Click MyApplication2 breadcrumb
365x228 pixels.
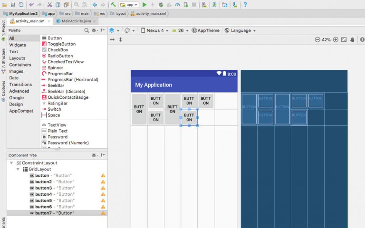coord(20,13)
